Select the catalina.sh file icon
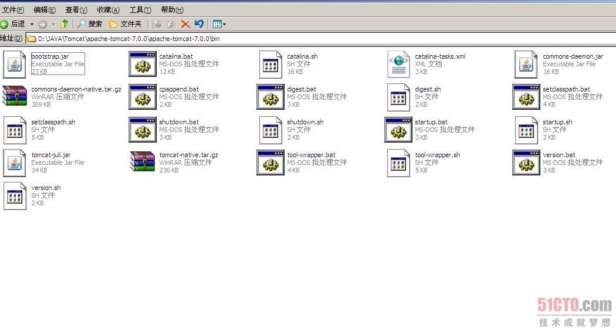 click(x=270, y=64)
